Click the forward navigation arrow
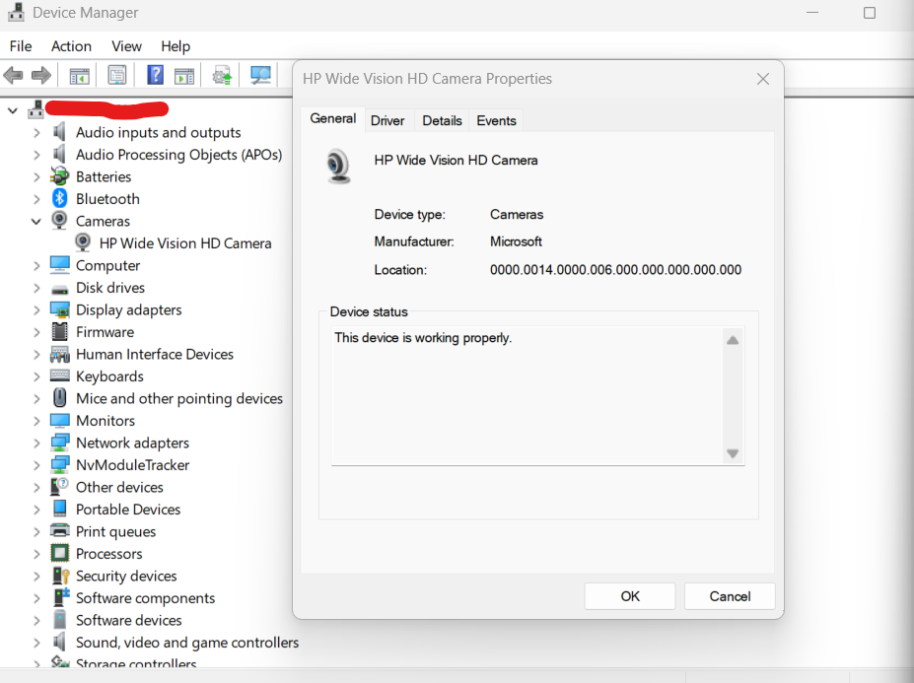Image resolution: width=914 pixels, height=683 pixels. (40, 75)
